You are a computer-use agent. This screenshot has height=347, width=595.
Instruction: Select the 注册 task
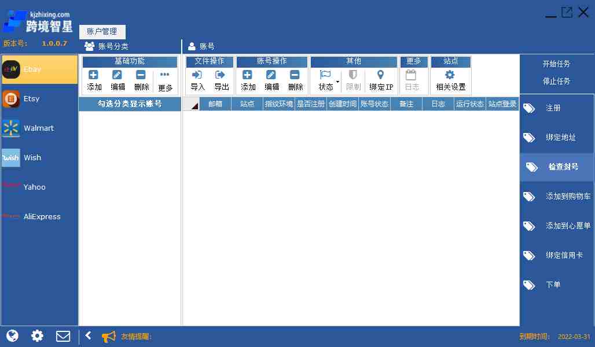tap(557, 108)
